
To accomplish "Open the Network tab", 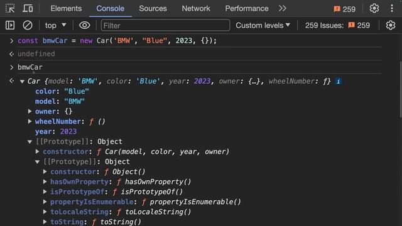I will click(196, 8).
